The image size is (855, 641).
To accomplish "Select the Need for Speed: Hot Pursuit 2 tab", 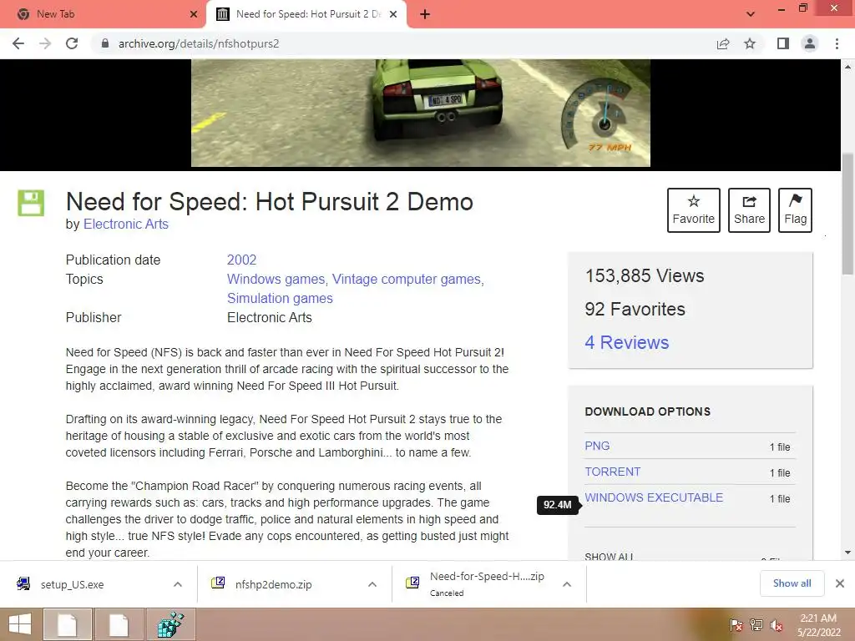I will pos(306,14).
